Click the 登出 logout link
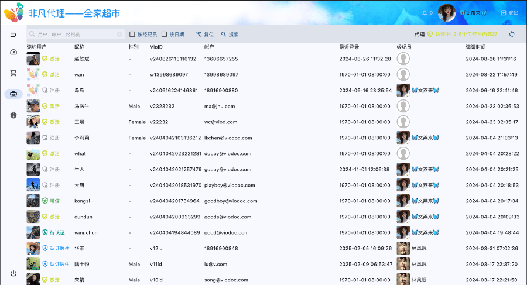The height and width of the screenshot is (285, 527). click(x=509, y=12)
